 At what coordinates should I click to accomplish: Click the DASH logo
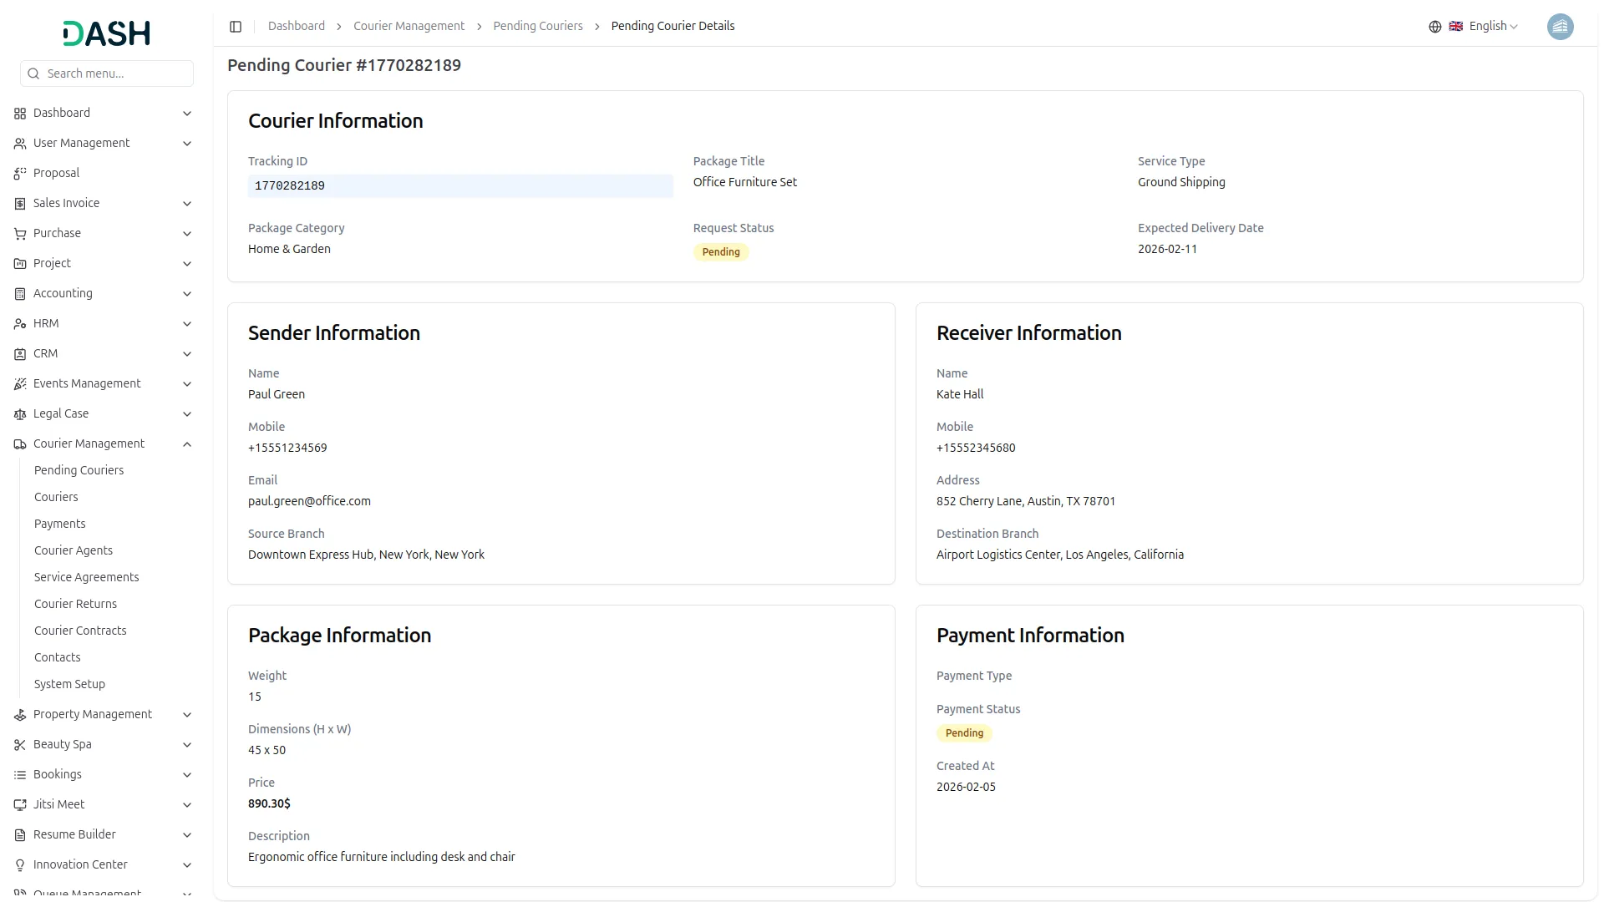pyautogui.click(x=106, y=33)
